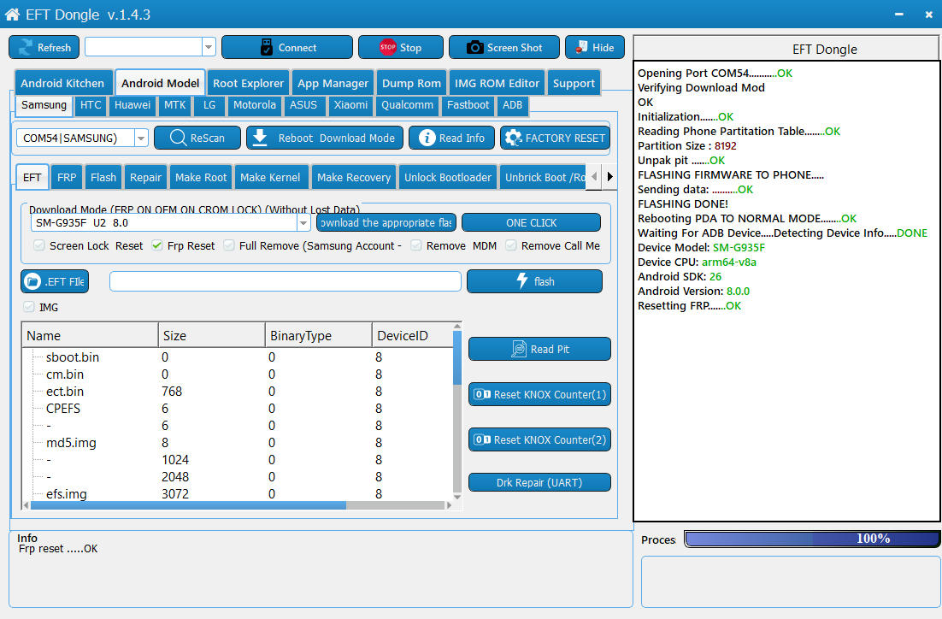Click Download the appropriate flash button
The width and height of the screenshot is (942, 619).
point(386,222)
